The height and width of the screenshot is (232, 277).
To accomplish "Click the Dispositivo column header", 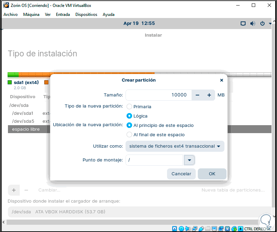I will pyautogui.click(x=22, y=96).
